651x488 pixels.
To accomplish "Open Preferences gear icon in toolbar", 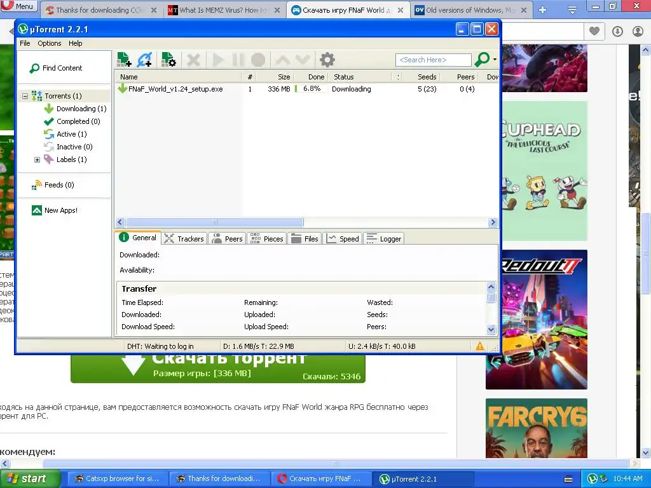I will tap(327, 60).
